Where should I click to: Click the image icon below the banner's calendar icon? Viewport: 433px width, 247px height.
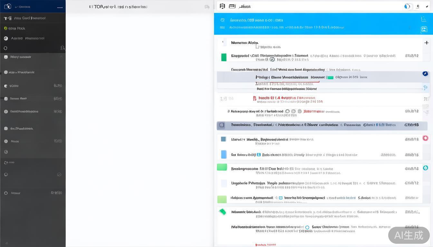click(424, 29)
